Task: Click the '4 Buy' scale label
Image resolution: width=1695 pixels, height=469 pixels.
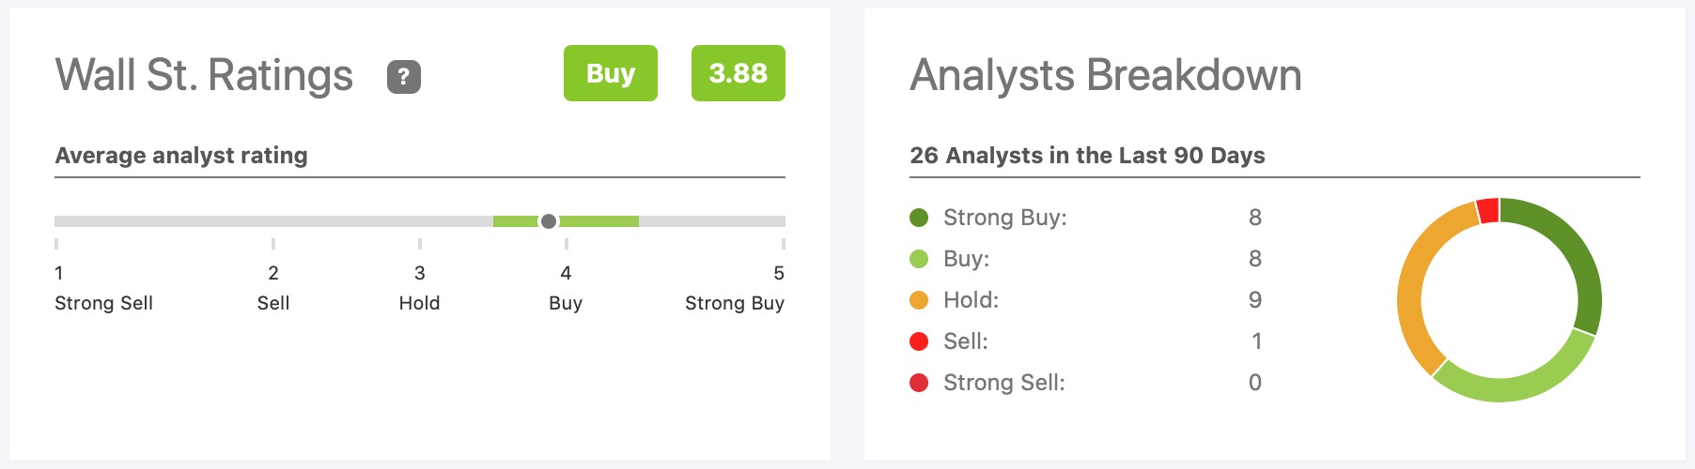Action: tap(566, 288)
